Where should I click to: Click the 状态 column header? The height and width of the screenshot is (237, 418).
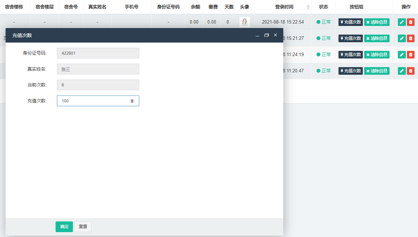[x=323, y=7]
